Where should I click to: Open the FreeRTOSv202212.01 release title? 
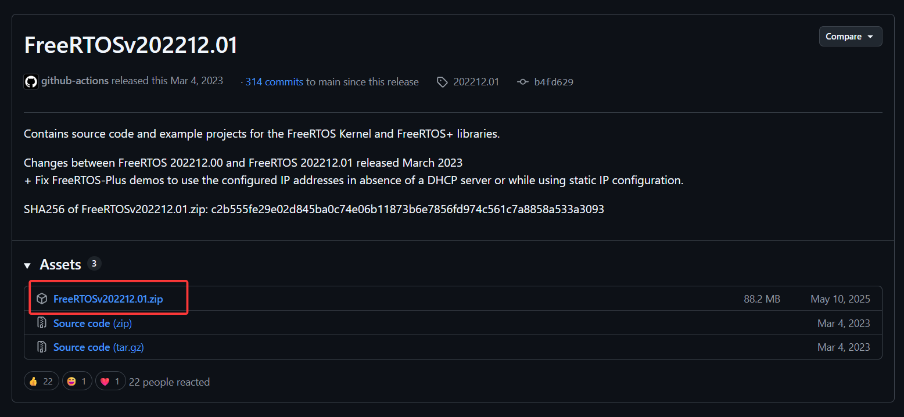131,45
